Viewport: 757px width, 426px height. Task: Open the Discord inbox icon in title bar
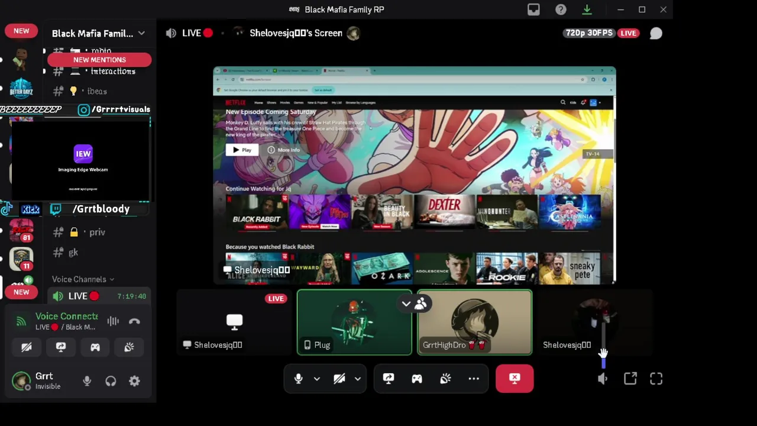[533, 9]
